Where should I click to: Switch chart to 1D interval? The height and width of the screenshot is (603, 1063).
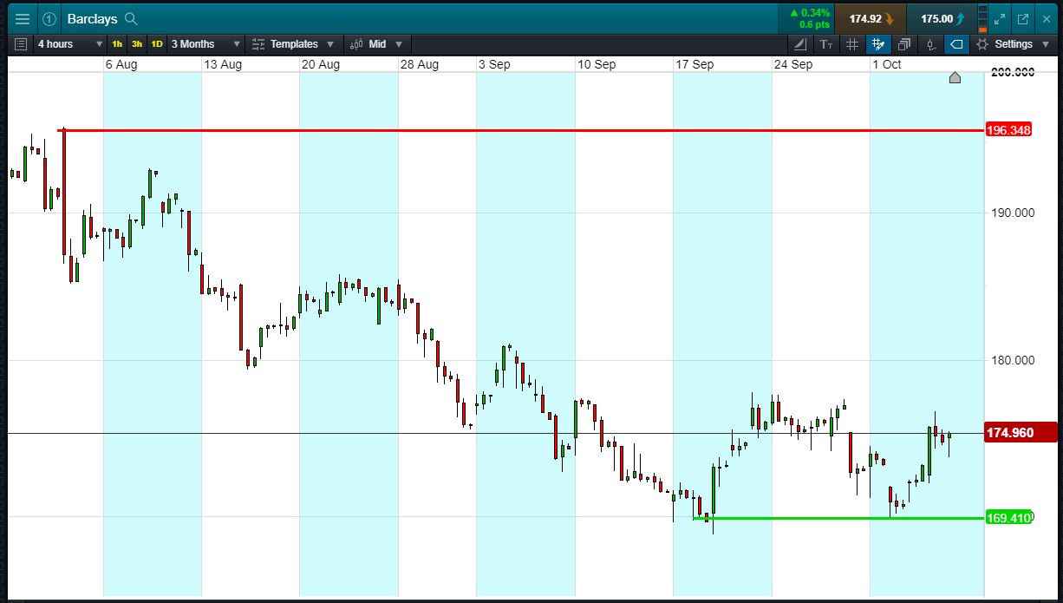(157, 44)
